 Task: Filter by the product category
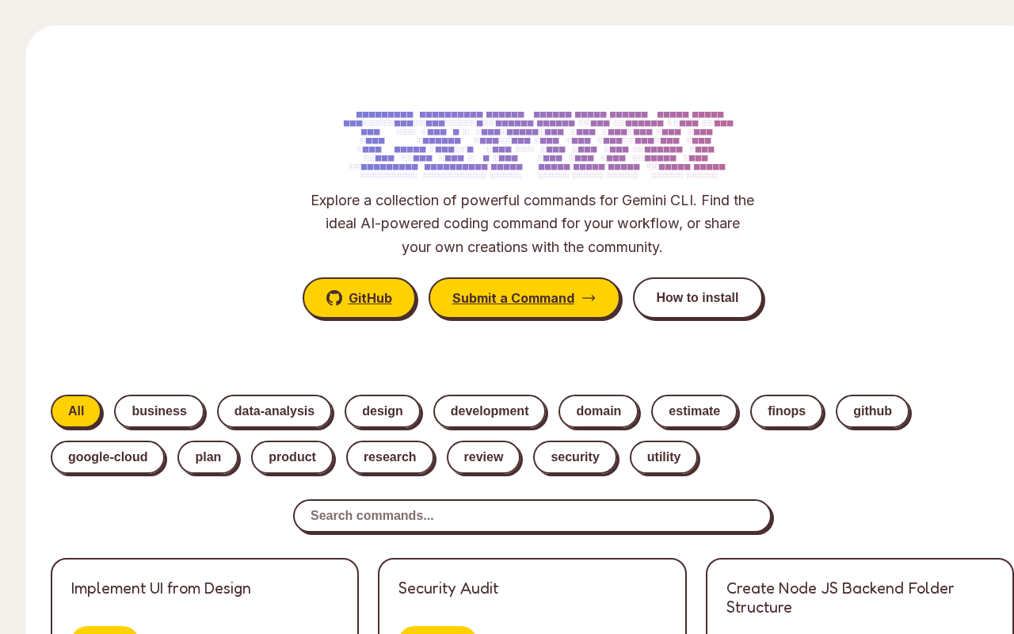click(x=292, y=457)
